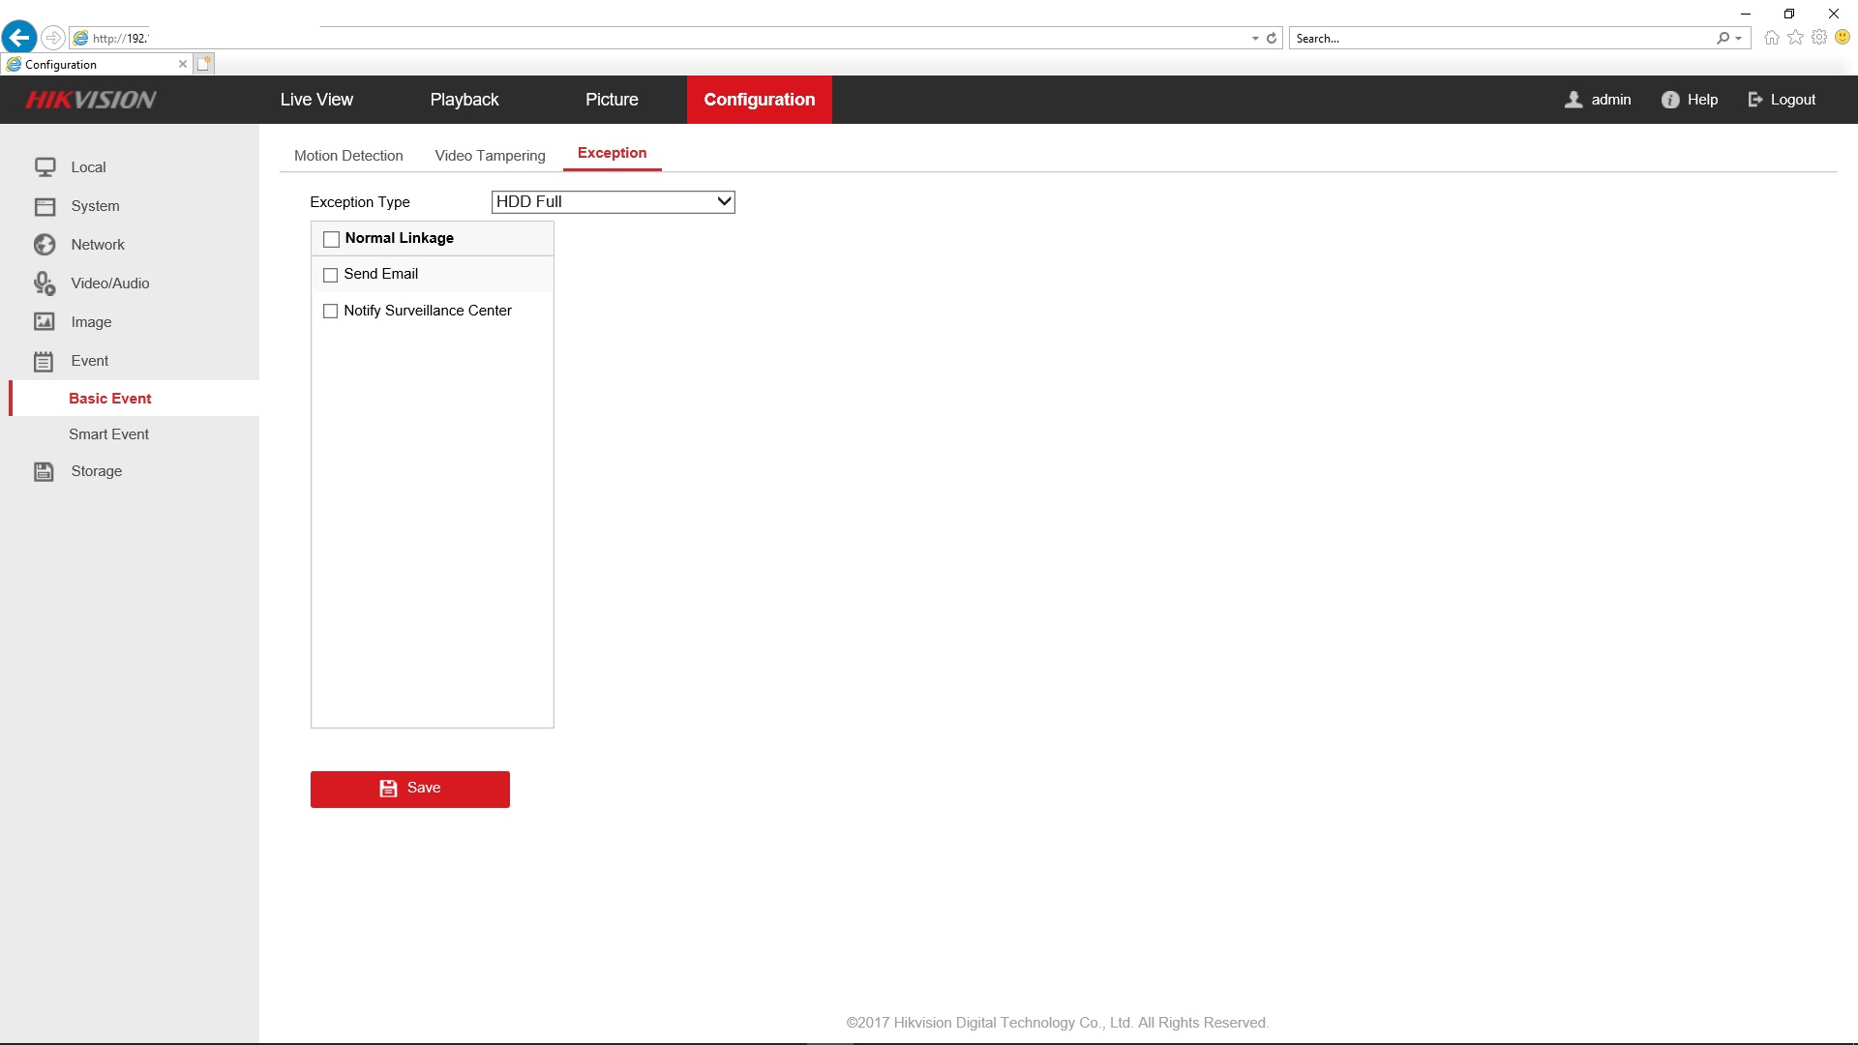Click the Storage floppy disk icon
Viewport: 1858px width, 1045px height.
point(45,471)
